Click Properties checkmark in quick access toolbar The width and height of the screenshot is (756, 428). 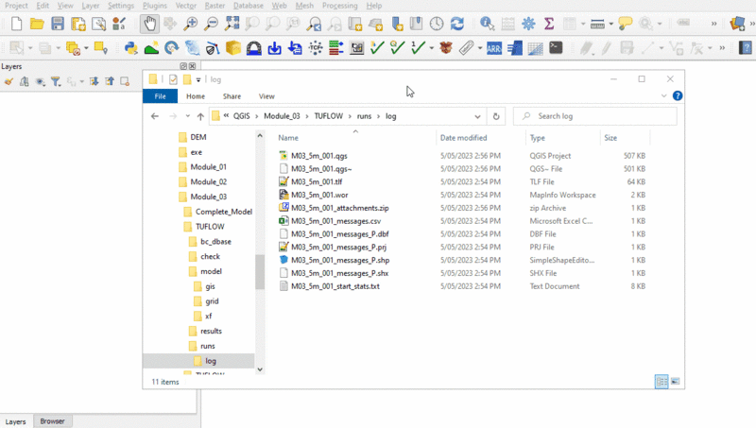[x=173, y=79]
